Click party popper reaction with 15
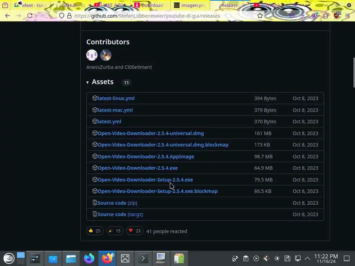 115,231
